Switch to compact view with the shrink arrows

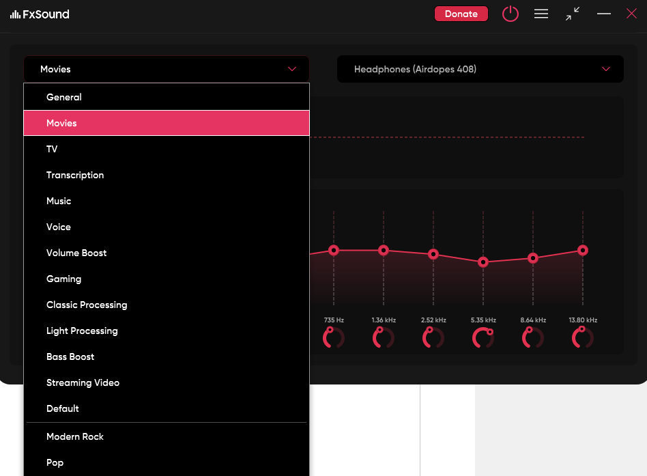[x=573, y=14]
